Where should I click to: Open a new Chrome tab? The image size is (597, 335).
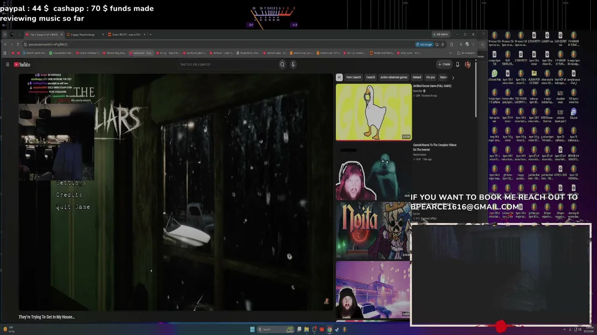click(x=150, y=34)
